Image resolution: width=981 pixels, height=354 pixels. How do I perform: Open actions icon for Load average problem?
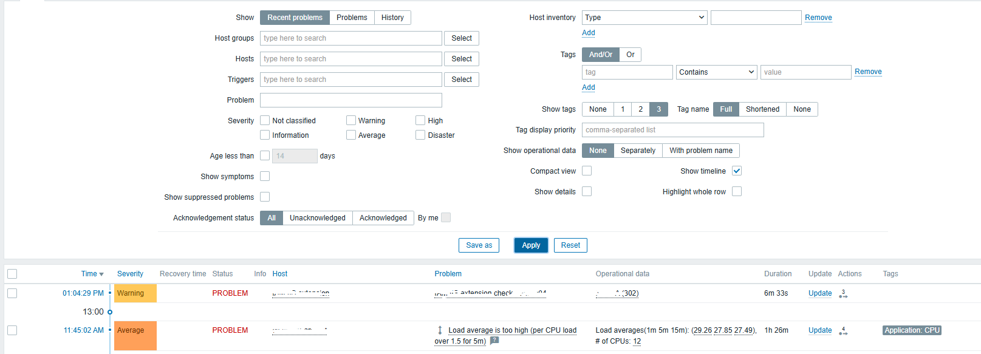click(x=843, y=331)
